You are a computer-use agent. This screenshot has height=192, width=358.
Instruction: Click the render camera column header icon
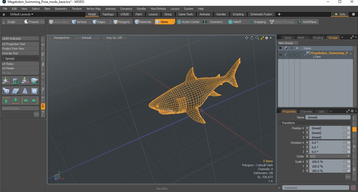pos(286,48)
